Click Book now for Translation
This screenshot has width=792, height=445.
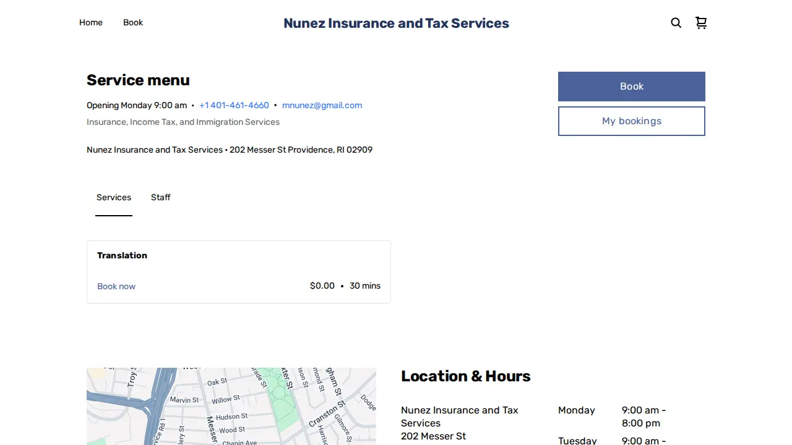point(116,286)
